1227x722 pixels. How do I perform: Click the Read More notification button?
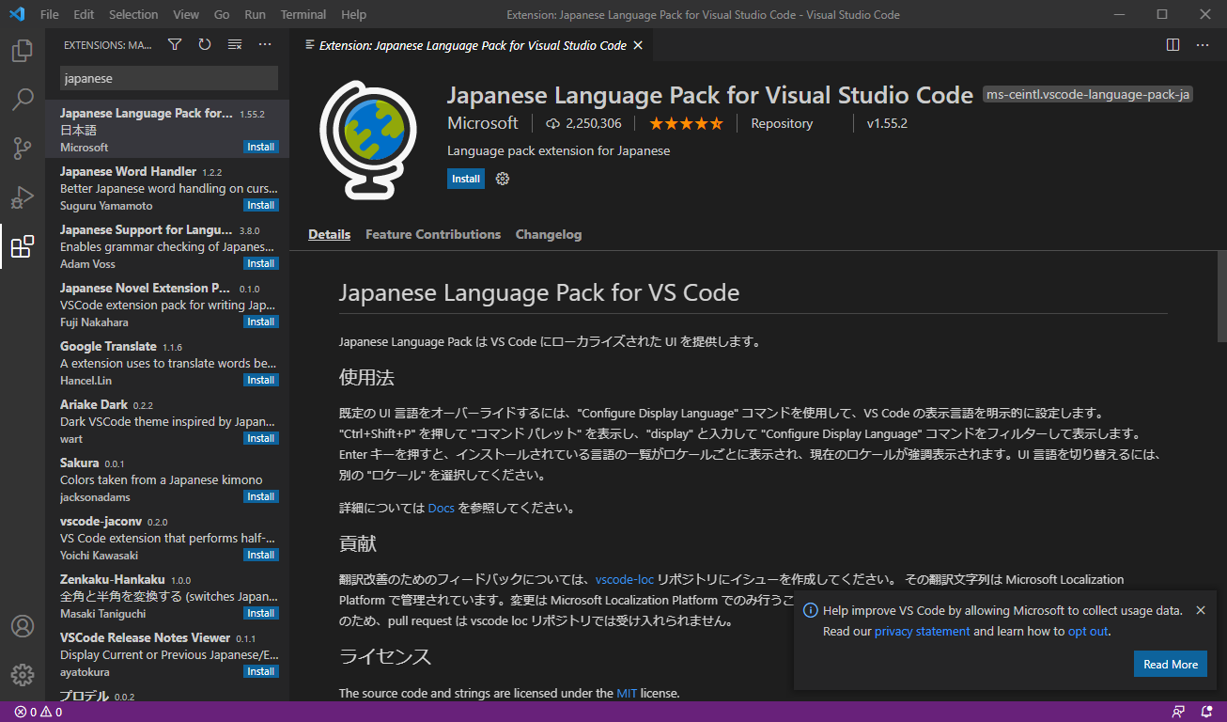pyautogui.click(x=1170, y=664)
